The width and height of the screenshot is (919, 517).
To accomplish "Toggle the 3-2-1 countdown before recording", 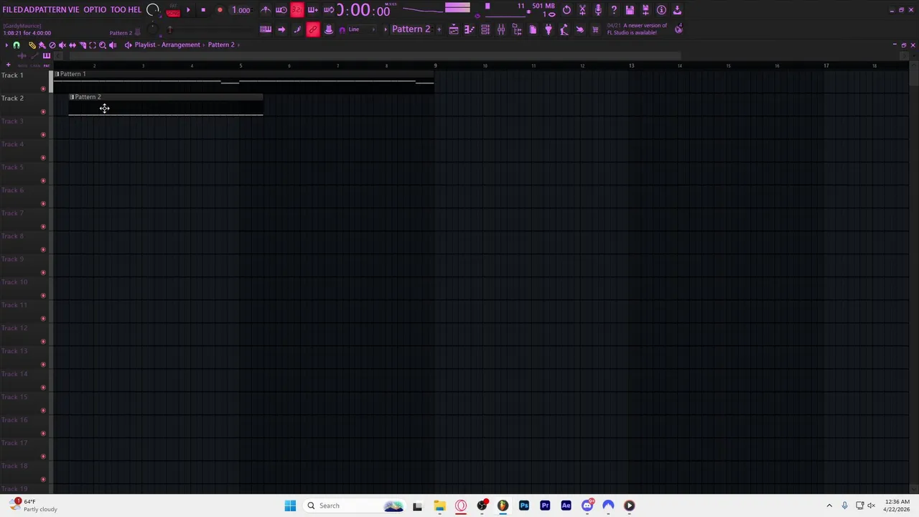I will click(x=297, y=10).
